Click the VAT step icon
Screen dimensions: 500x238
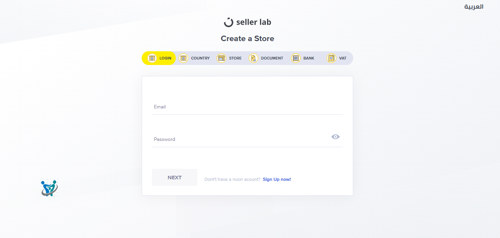331,58
